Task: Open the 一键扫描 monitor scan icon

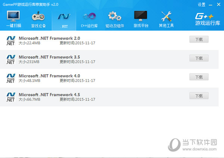Action: 13,16
